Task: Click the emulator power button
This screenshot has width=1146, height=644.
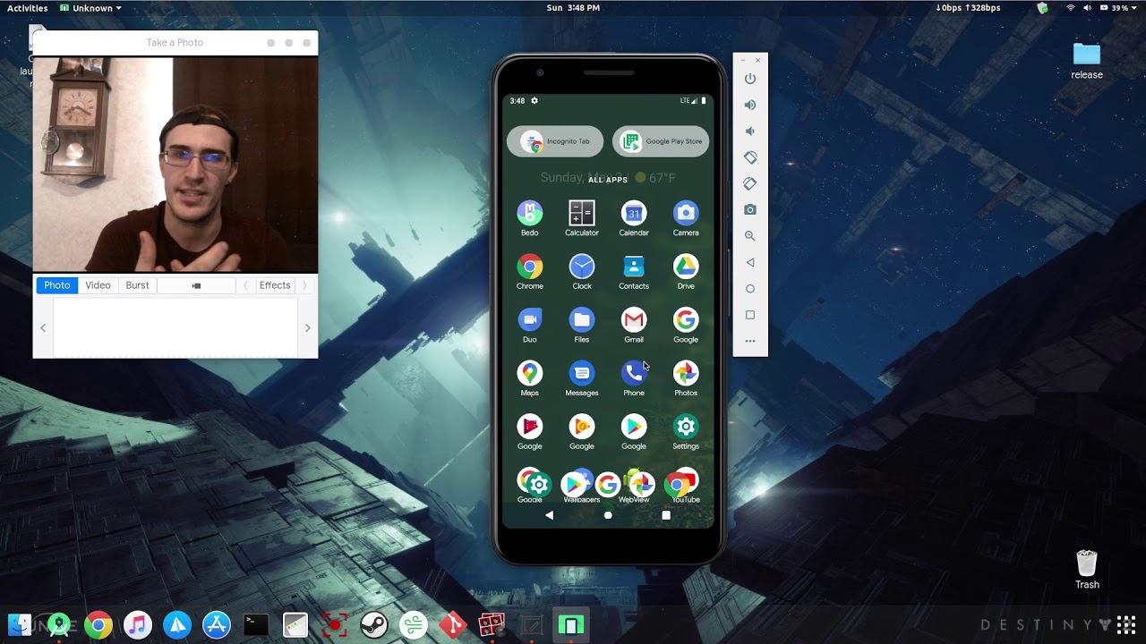Action: point(750,79)
